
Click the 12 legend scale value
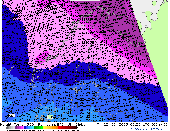(50, 130)
